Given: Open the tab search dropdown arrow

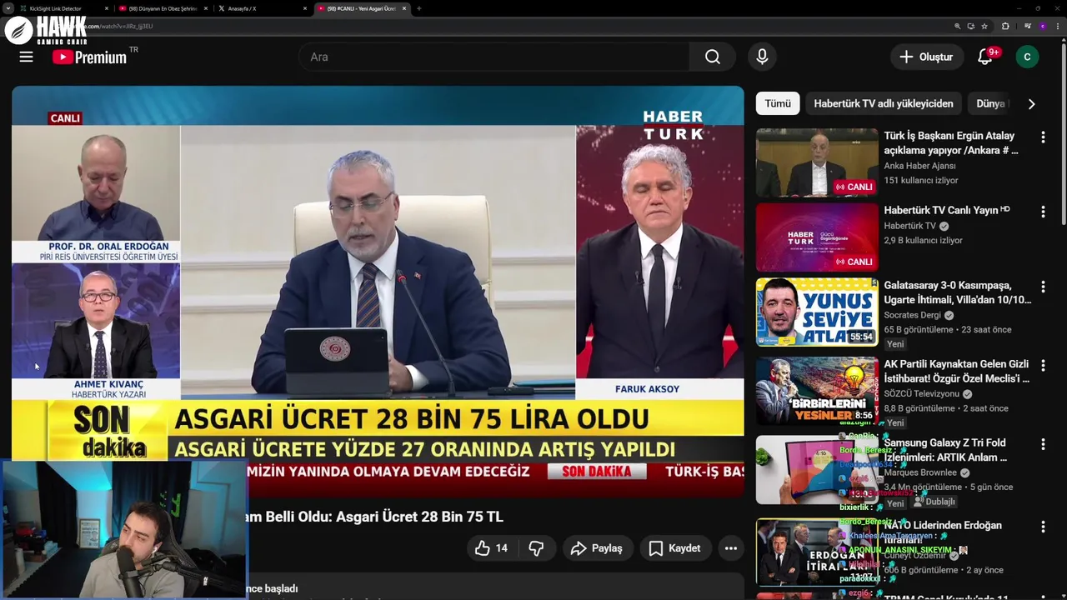Looking at the screenshot, I should tap(9, 8).
